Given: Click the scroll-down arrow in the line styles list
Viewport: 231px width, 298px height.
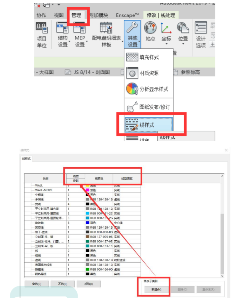Looking at the screenshot, I should (x=222, y=276).
